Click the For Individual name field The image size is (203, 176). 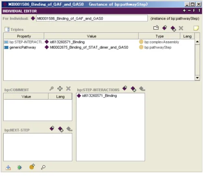92,18
